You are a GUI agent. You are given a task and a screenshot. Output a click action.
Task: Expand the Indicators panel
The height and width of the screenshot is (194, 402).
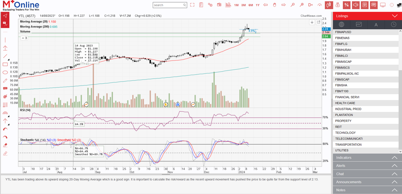(367, 157)
